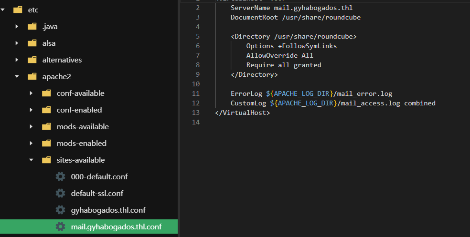Open the default-ssl.conf file
470x237 pixels.
[97, 193]
